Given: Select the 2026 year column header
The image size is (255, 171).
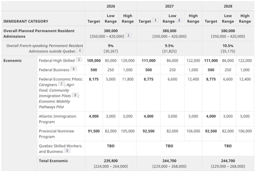Looking at the screenshot, I should (x=111, y=6).
